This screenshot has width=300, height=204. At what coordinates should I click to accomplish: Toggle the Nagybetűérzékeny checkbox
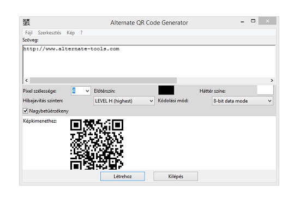[25, 111]
